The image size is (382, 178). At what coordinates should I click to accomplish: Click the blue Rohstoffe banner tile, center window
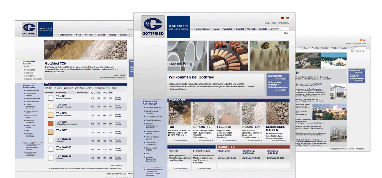point(179,27)
